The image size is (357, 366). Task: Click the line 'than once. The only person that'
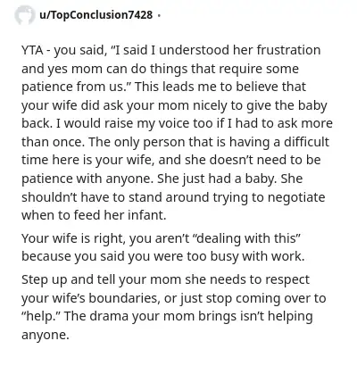click(175, 142)
